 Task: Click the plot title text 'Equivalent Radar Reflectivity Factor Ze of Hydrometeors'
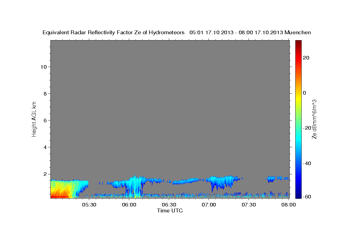point(114,33)
